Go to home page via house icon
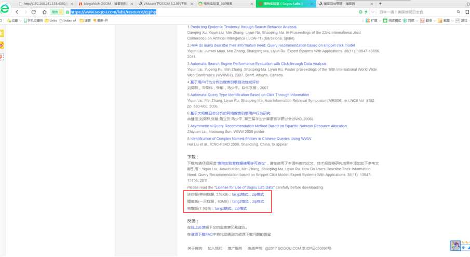This screenshot has height=257, width=470. click(44, 12)
